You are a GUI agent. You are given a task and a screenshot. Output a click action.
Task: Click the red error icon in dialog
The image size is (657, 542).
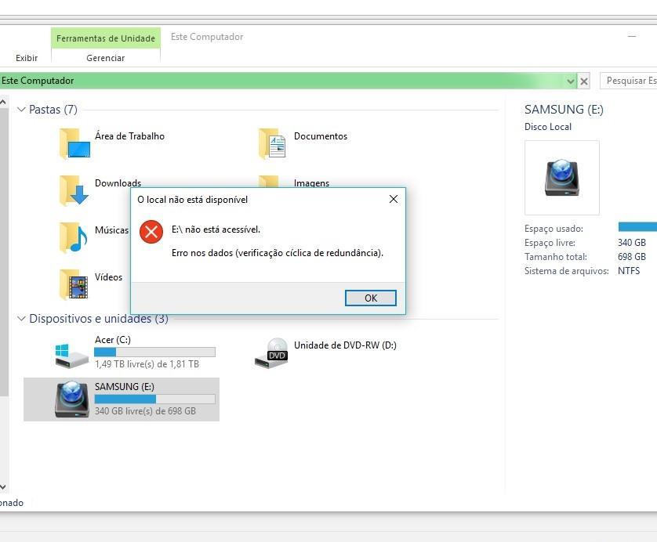151,232
